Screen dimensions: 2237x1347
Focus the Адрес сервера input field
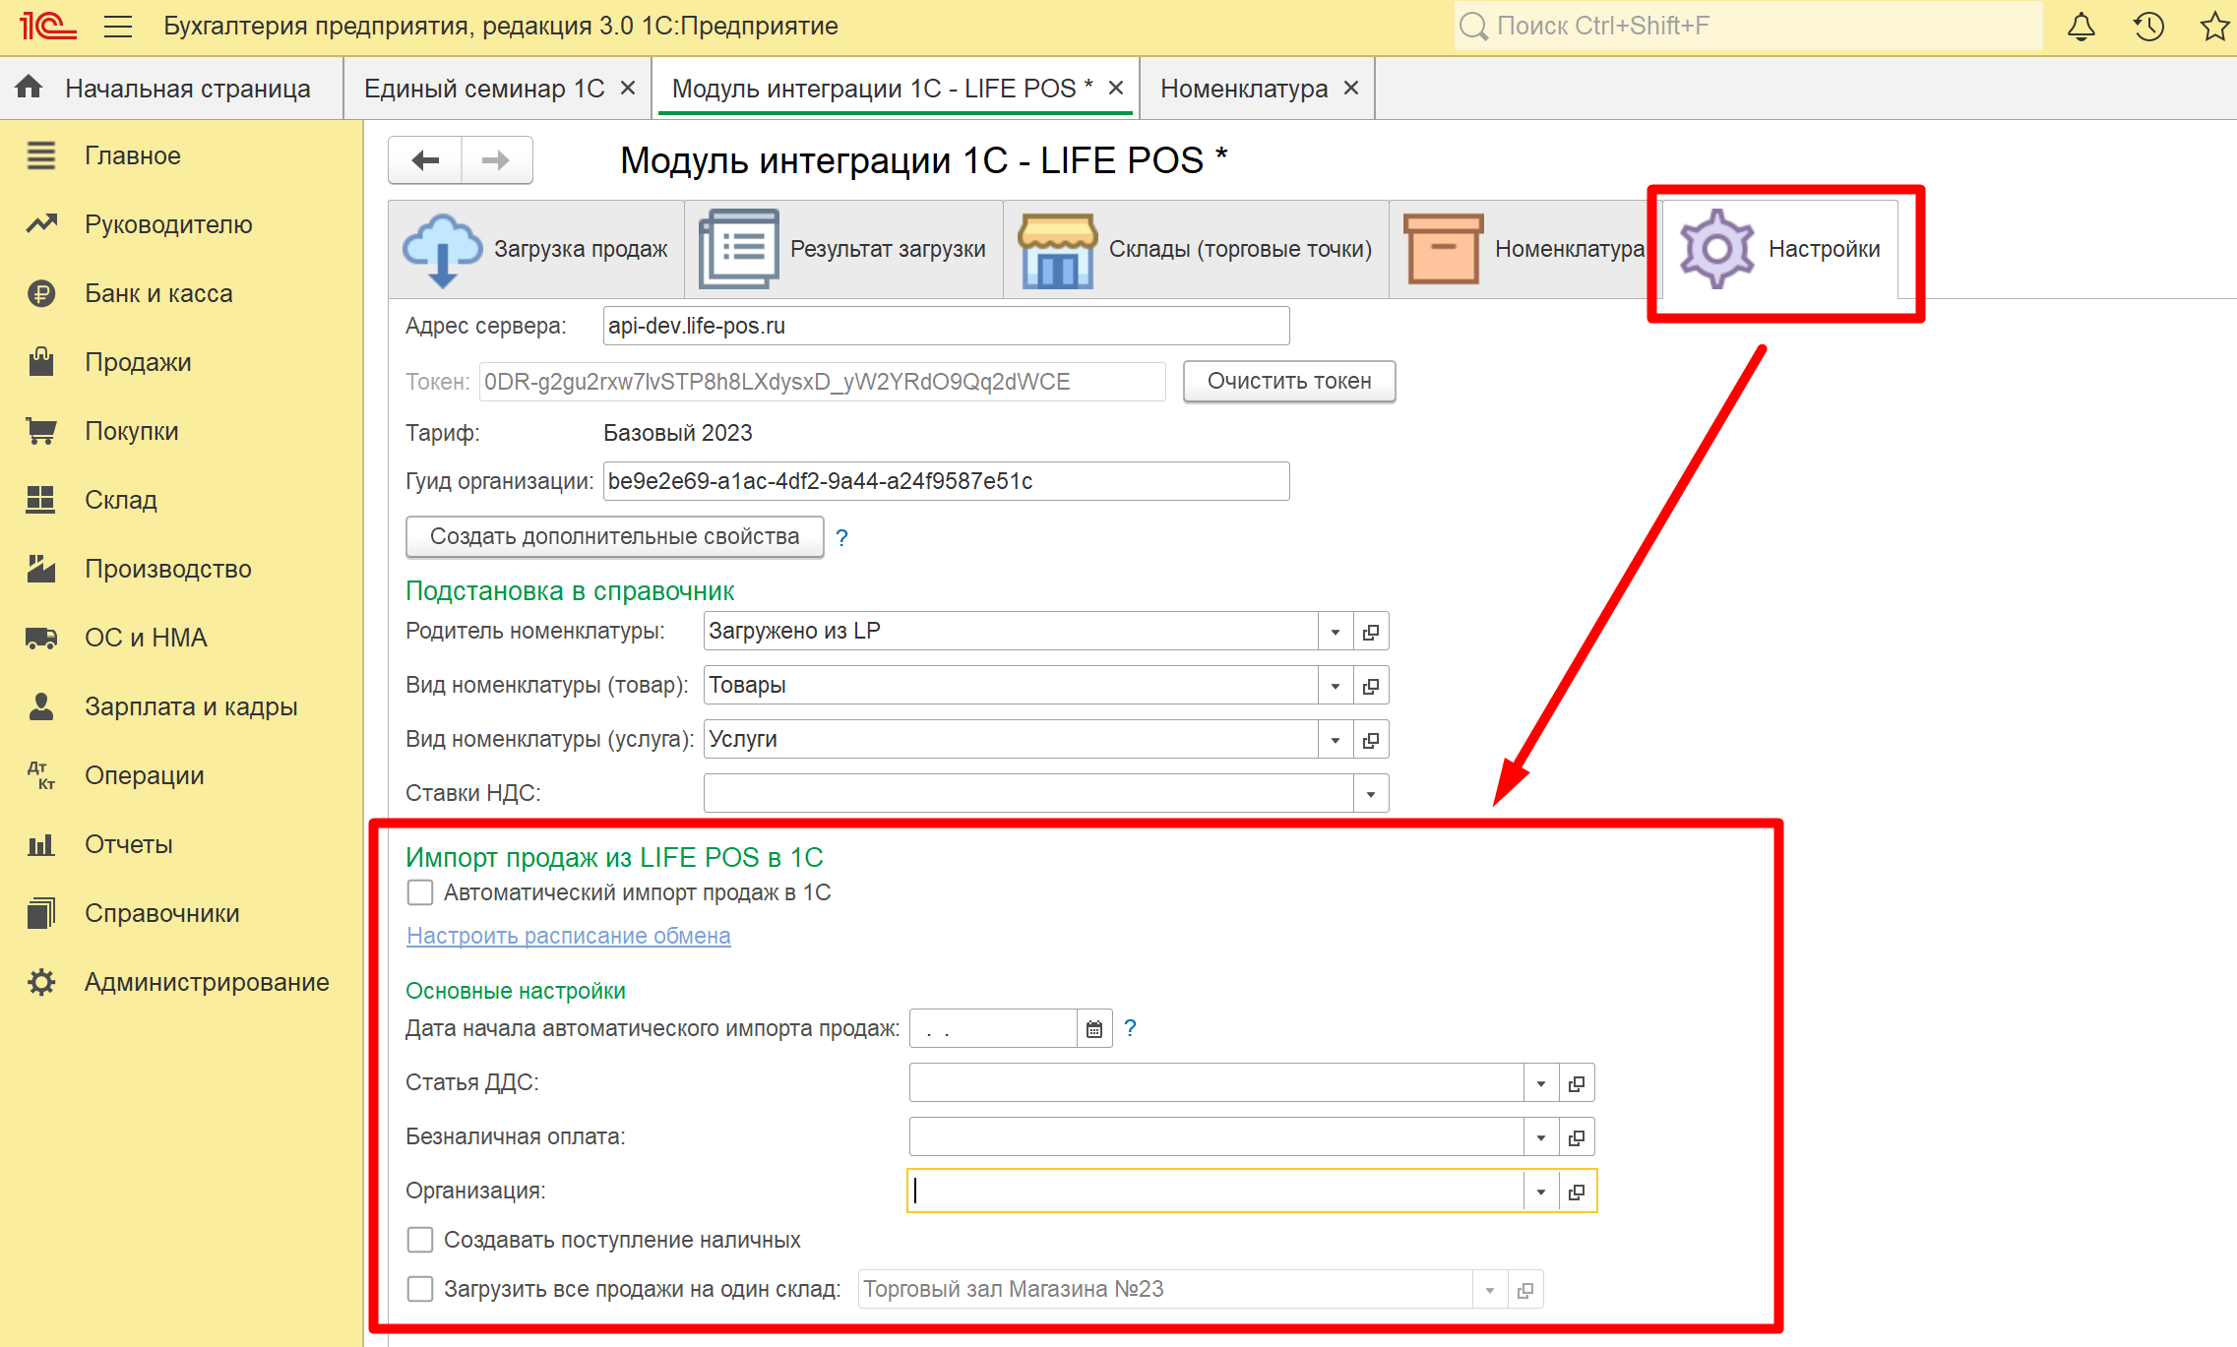946,326
